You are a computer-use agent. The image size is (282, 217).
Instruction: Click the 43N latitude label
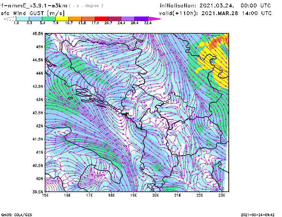click(x=39, y=99)
